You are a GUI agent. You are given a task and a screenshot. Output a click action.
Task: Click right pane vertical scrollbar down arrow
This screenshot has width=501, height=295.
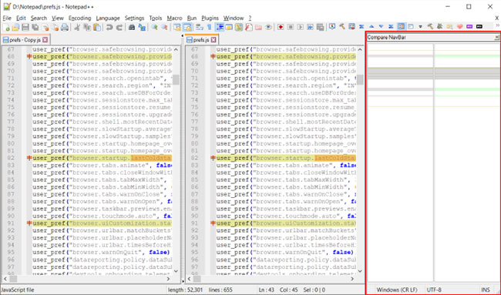[x=360, y=271]
